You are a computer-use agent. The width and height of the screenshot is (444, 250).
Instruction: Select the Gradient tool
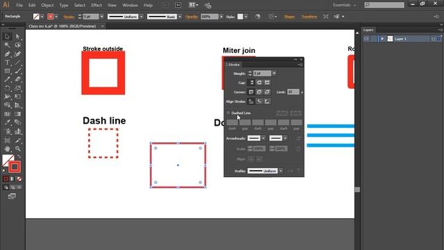coord(17,114)
